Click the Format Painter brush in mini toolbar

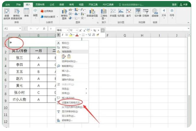pos(98,35)
